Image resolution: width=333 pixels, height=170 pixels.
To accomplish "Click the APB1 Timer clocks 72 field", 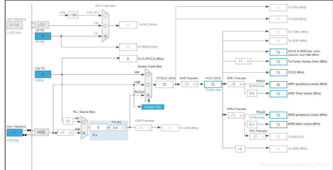I will click(278, 93).
